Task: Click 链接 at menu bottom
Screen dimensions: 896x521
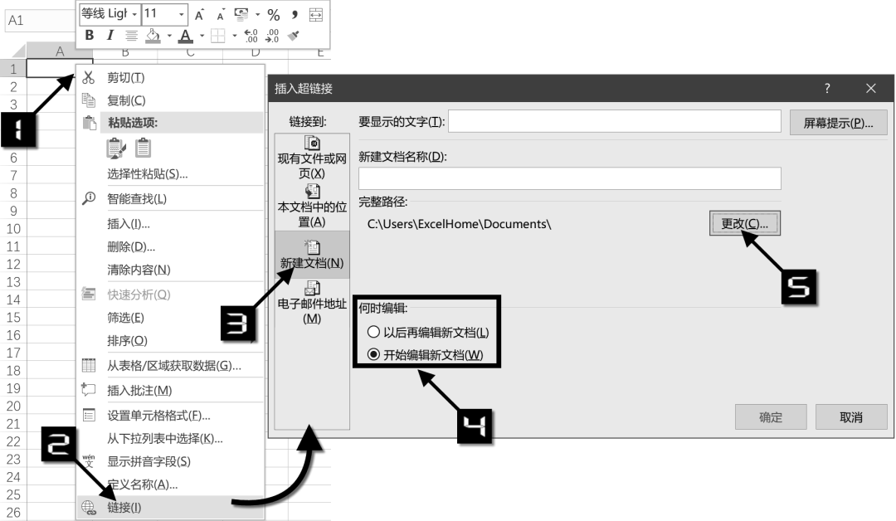Action: click(170, 507)
